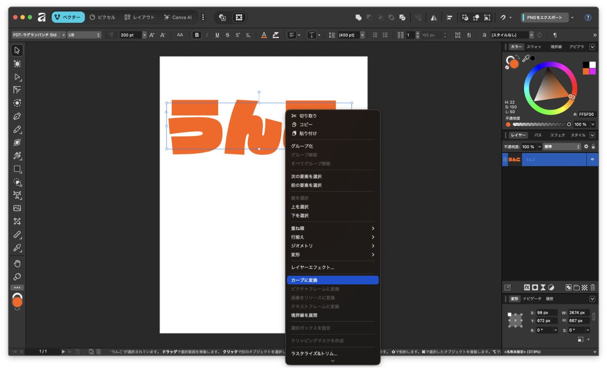The height and width of the screenshot is (375, 607).
Task: Select the Zoom magnifier tool
Action: coord(17,277)
